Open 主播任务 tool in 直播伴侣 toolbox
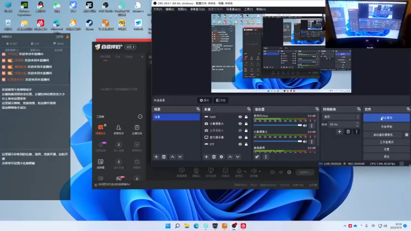The height and width of the screenshot is (231, 411). (137, 129)
